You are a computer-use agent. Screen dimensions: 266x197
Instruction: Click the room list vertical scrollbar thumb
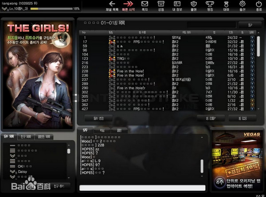point(258,46)
